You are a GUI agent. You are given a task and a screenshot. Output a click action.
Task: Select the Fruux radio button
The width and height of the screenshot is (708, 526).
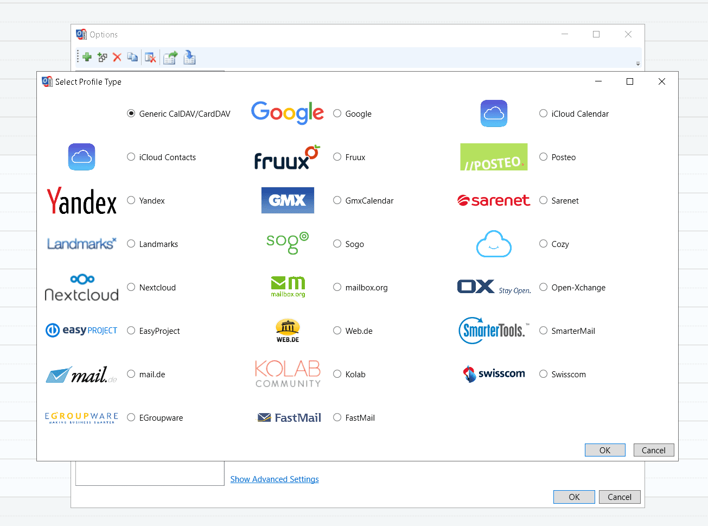(x=349, y=157)
